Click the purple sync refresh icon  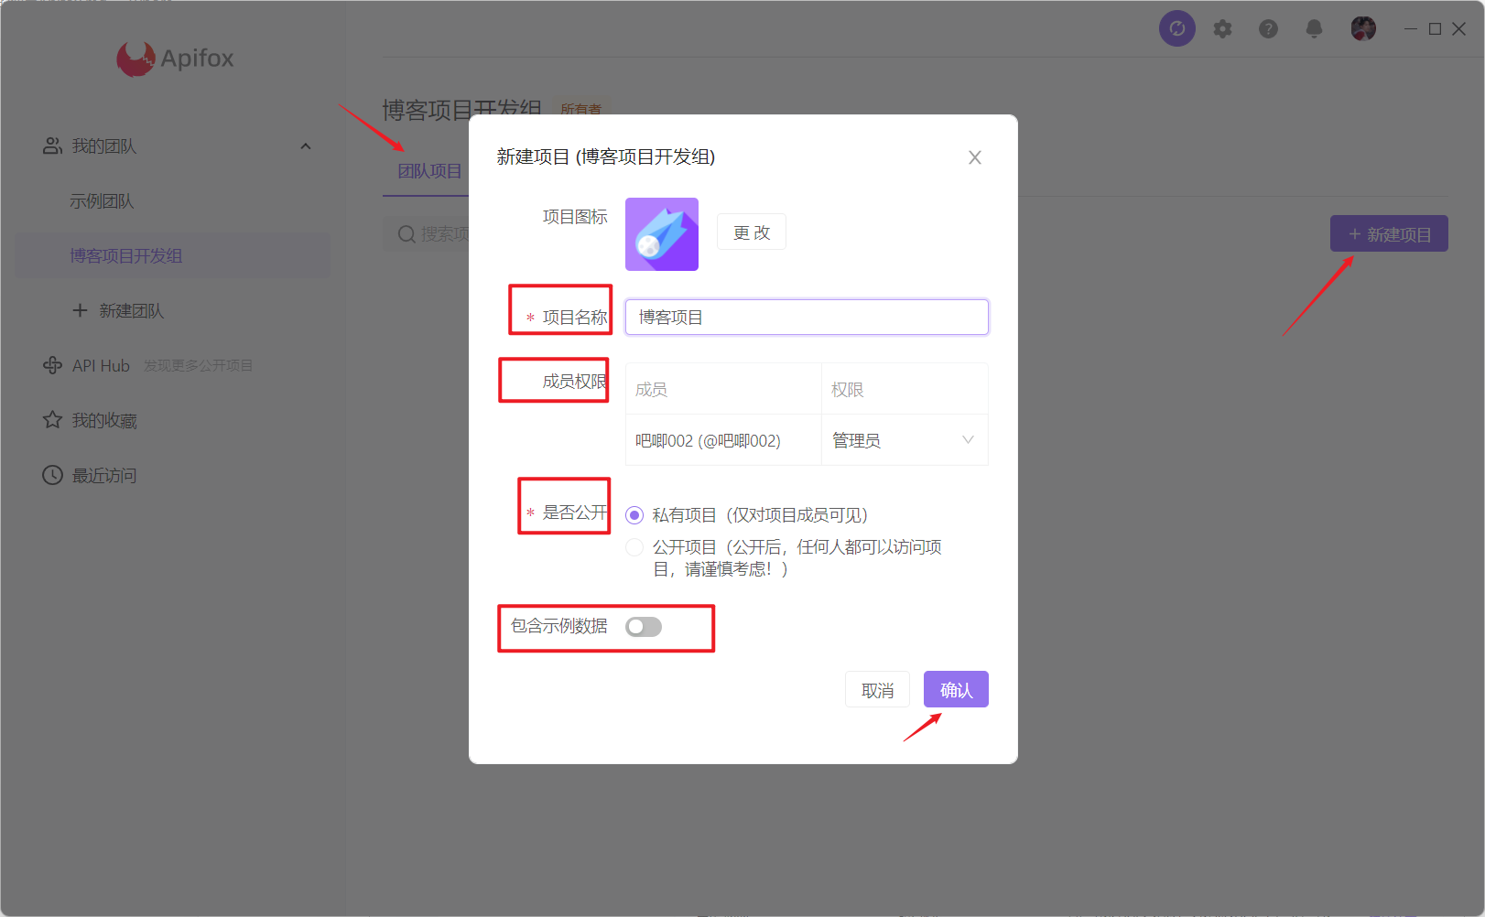[1177, 28]
